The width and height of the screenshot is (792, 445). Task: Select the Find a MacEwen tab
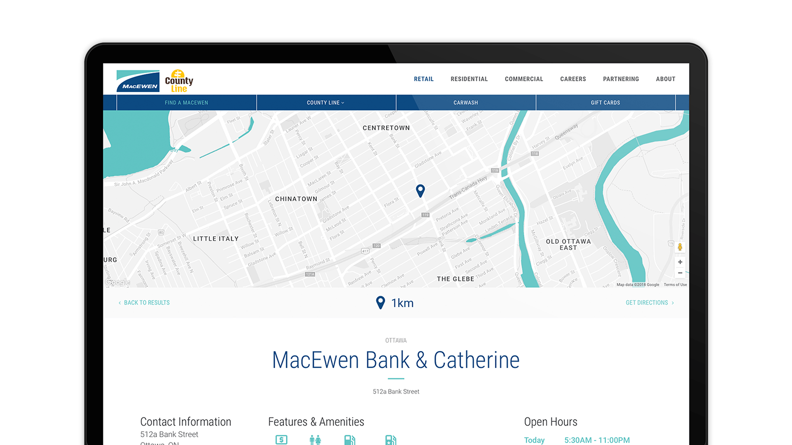pos(187,103)
